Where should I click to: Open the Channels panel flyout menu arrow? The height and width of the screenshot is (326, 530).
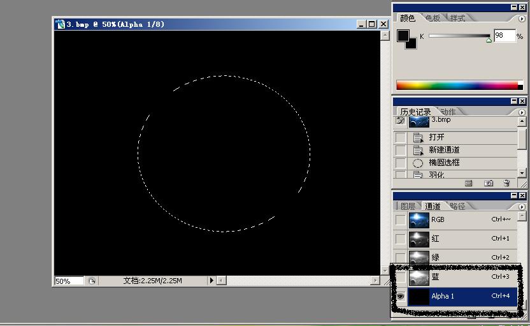click(522, 207)
